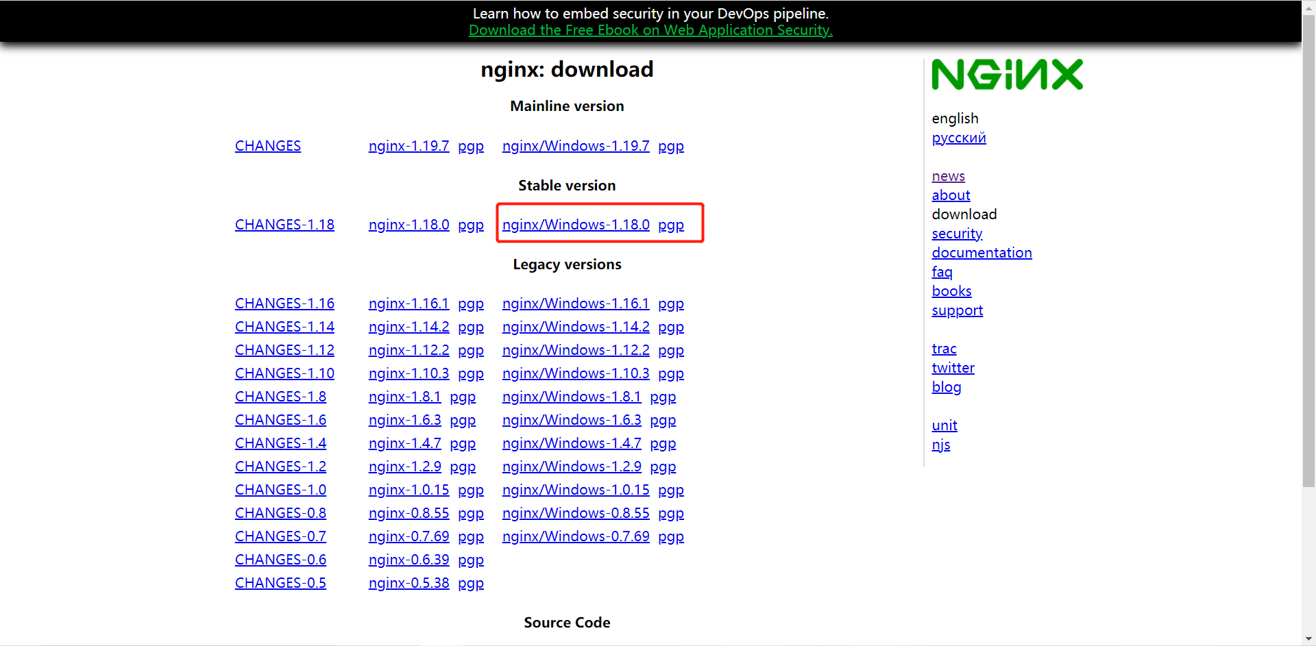Open the trac link
The height and width of the screenshot is (646, 1316).
tap(944, 349)
